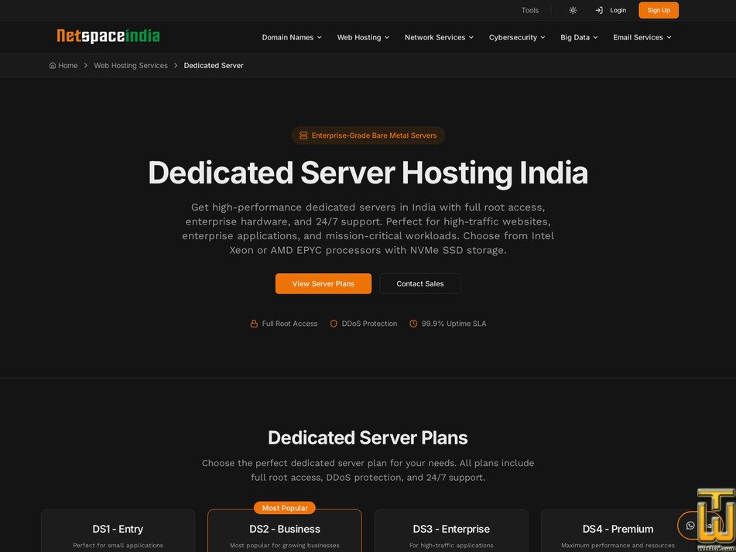The height and width of the screenshot is (552, 736).
Task: Click the server icon in Enterprise-Grade badge
Action: coord(303,135)
